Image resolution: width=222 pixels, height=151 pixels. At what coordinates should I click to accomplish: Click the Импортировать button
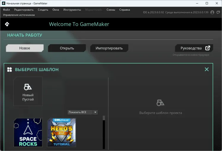point(109,48)
